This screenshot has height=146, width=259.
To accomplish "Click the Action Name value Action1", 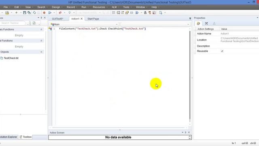I will (x=225, y=34).
